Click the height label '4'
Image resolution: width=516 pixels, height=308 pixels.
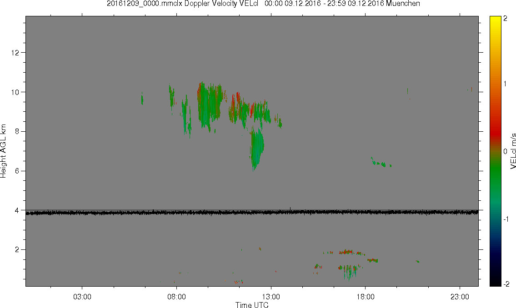point(17,210)
